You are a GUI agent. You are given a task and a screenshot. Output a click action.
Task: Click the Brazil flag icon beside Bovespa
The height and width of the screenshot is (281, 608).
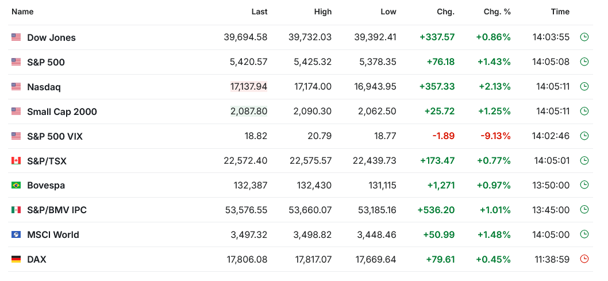(16, 185)
